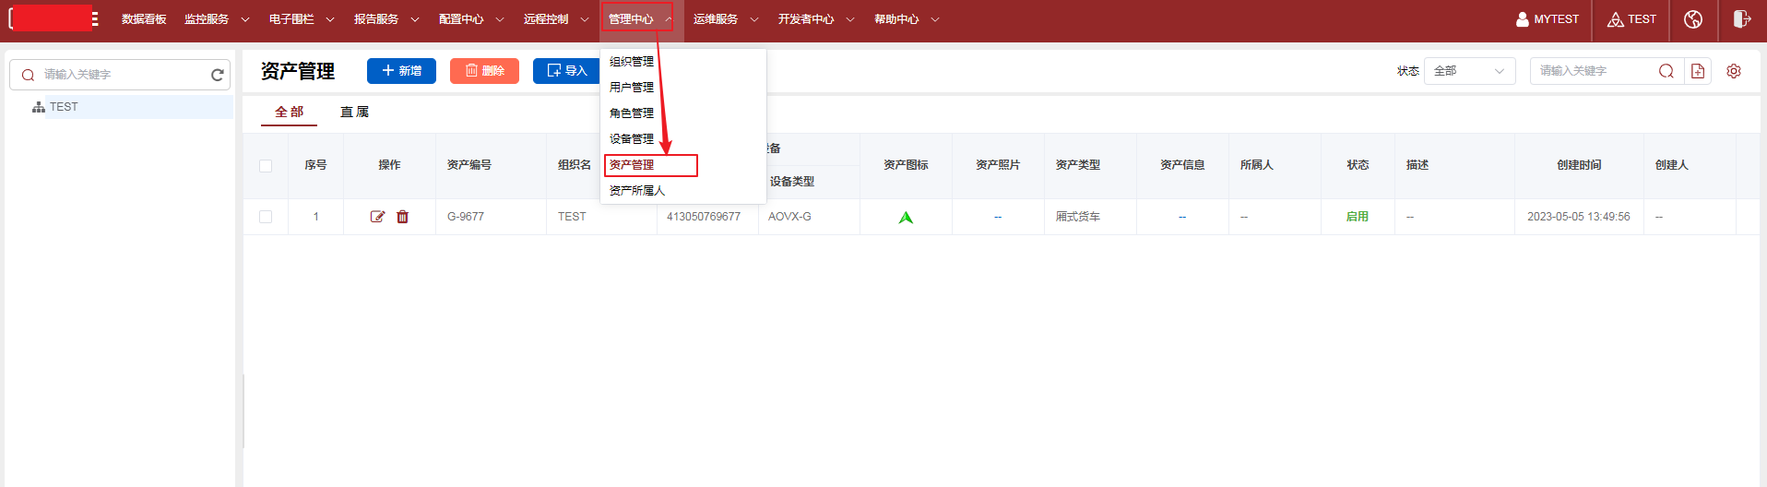Click the search magnifier in the right keyword box
The image size is (1767, 487).
point(1666,71)
